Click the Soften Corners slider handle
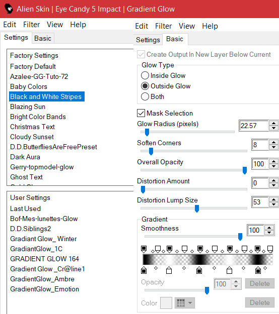 pyautogui.click(x=151, y=151)
